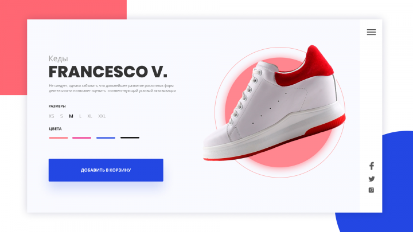Click the РАЗМЕРЫ section label

[57, 107]
